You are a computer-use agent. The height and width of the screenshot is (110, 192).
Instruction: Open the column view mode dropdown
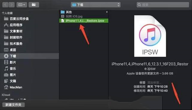(22, 5)
